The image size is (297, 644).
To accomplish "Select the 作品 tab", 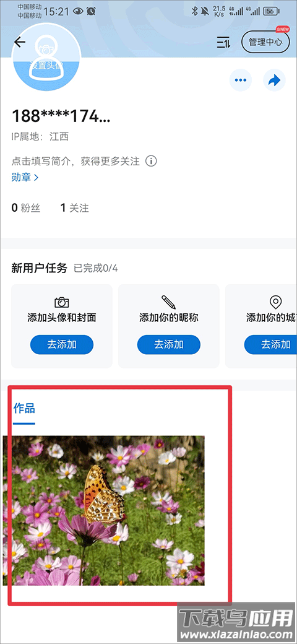I will click(24, 408).
